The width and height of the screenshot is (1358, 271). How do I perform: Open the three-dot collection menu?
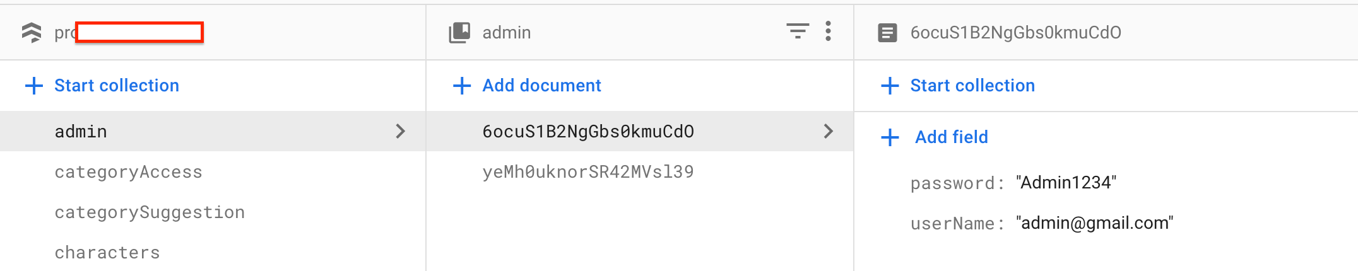pyautogui.click(x=828, y=31)
